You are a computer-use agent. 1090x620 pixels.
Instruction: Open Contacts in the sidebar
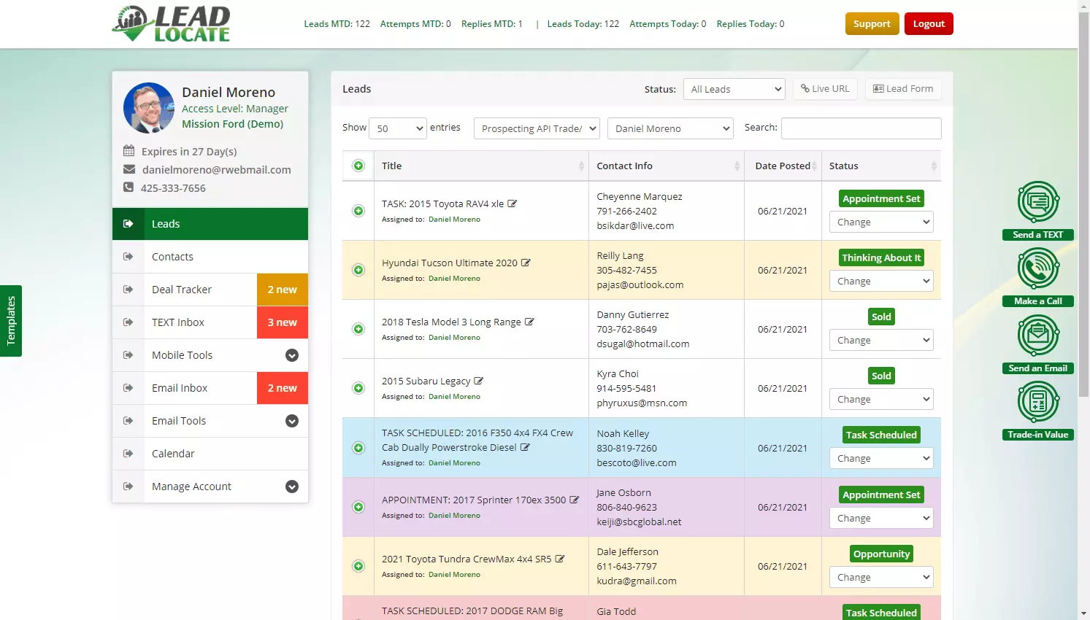click(210, 257)
